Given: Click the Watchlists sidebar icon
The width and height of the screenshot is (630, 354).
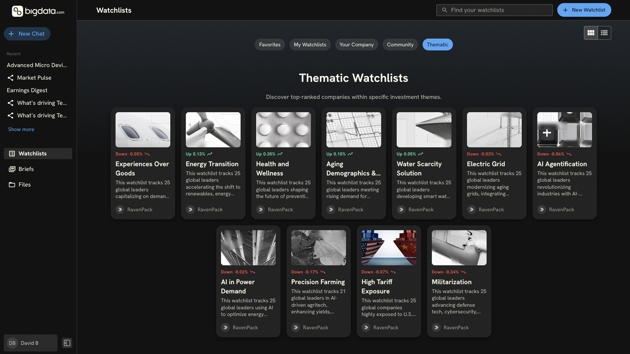Looking at the screenshot, I should [x=12, y=153].
